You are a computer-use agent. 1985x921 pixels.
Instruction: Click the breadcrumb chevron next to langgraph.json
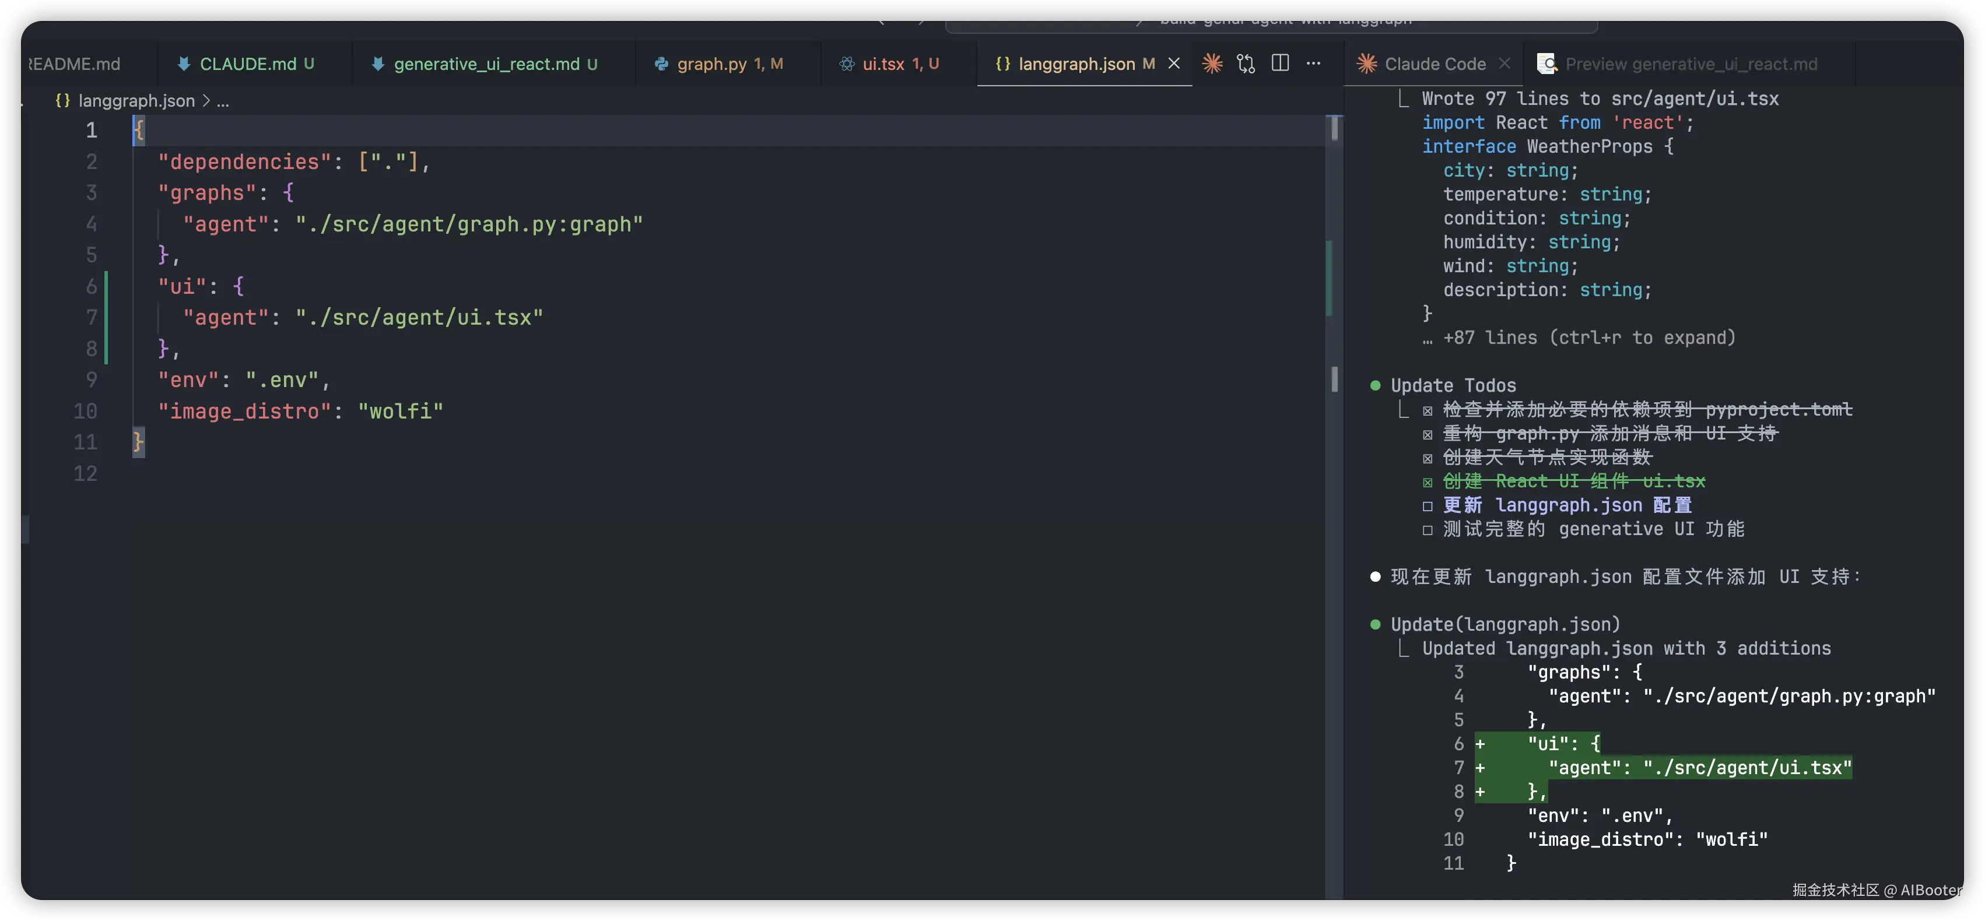pyautogui.click(x=206, y=101)
